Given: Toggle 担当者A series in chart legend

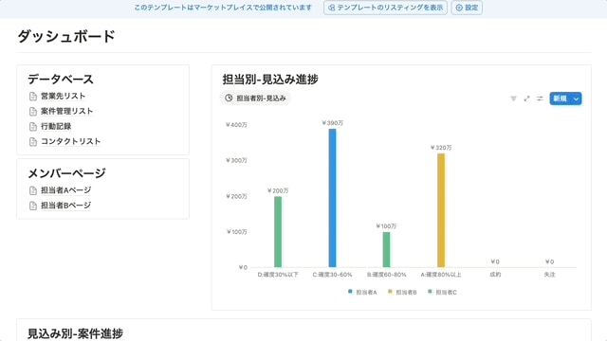Looking at the screenshot, I should click(x=362, y=292).
